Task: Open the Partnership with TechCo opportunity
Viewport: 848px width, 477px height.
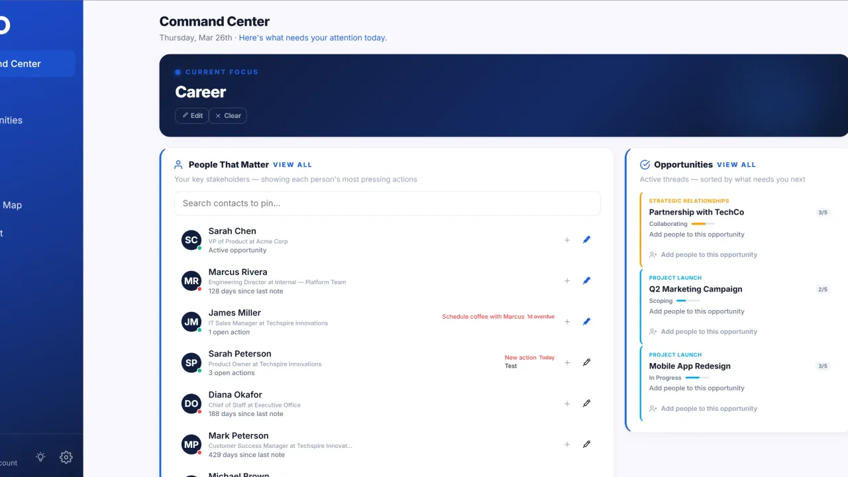Action: (696, 213)
